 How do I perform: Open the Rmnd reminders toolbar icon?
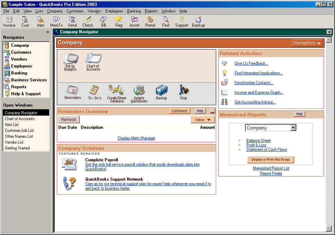150,22
